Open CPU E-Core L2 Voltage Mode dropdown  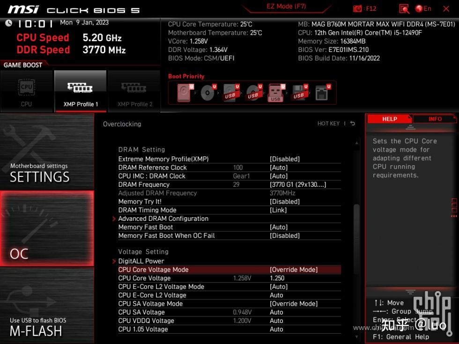pos(278,286)
